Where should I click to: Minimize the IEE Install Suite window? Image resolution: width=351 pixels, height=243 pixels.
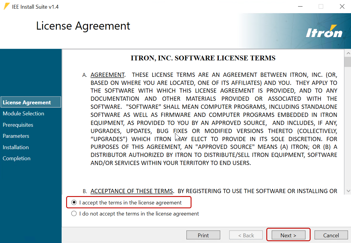(x=300, y=6)
